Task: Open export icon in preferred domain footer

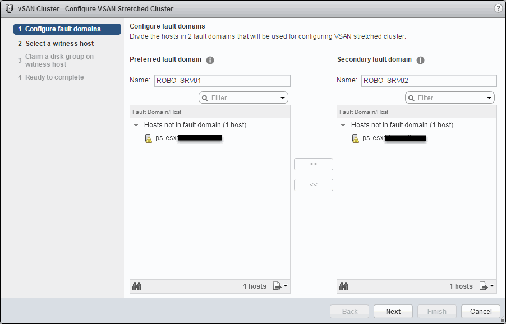Action: (280, 286)
